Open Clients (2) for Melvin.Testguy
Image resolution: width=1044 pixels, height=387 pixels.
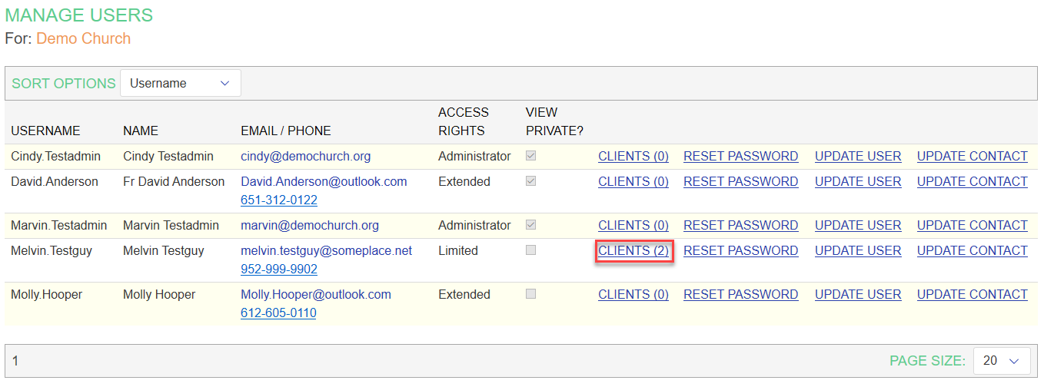633,250
